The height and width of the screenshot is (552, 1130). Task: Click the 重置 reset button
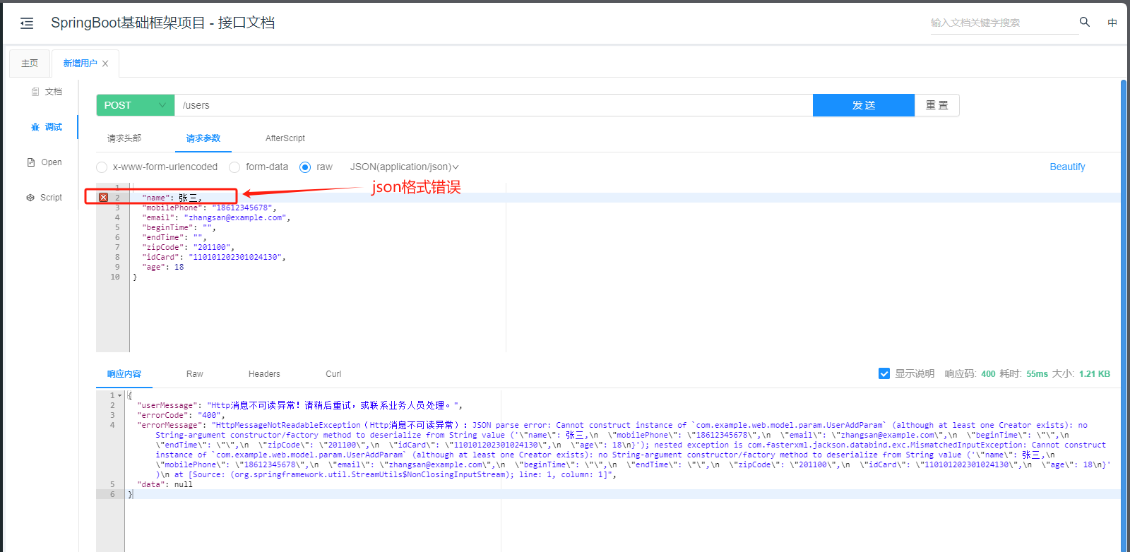coord(937,105)
